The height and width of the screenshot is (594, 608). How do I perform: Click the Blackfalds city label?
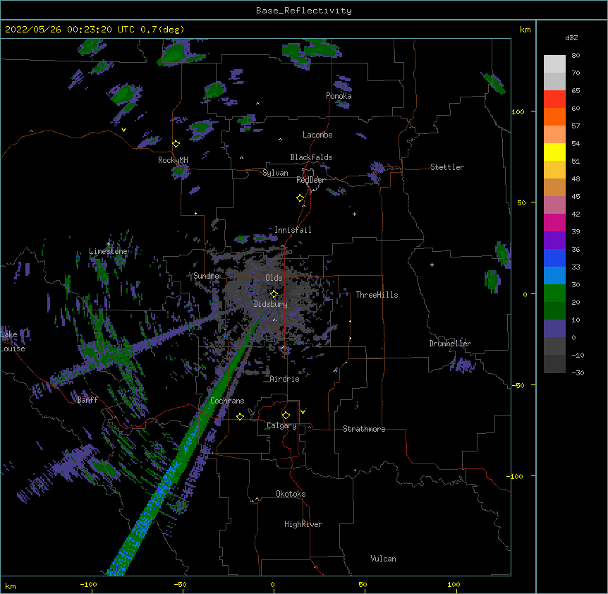[311, 157]
